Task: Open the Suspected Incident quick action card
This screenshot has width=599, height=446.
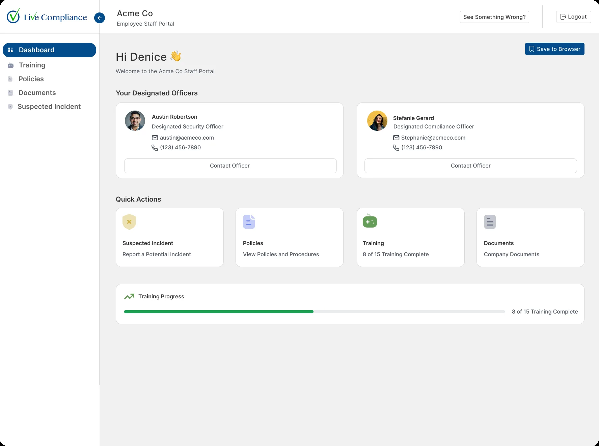Action: (x=170, y=237)
